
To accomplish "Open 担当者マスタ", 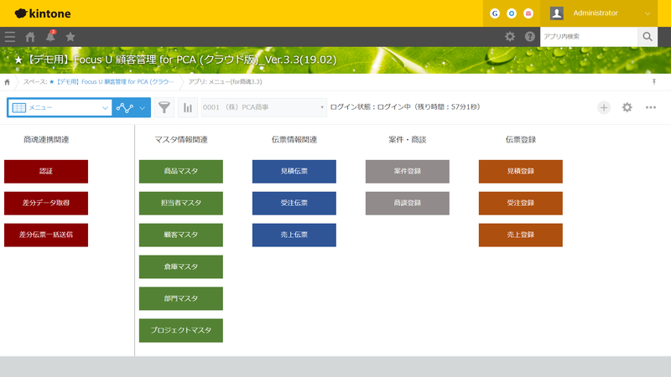I will [x=181, y=203].
